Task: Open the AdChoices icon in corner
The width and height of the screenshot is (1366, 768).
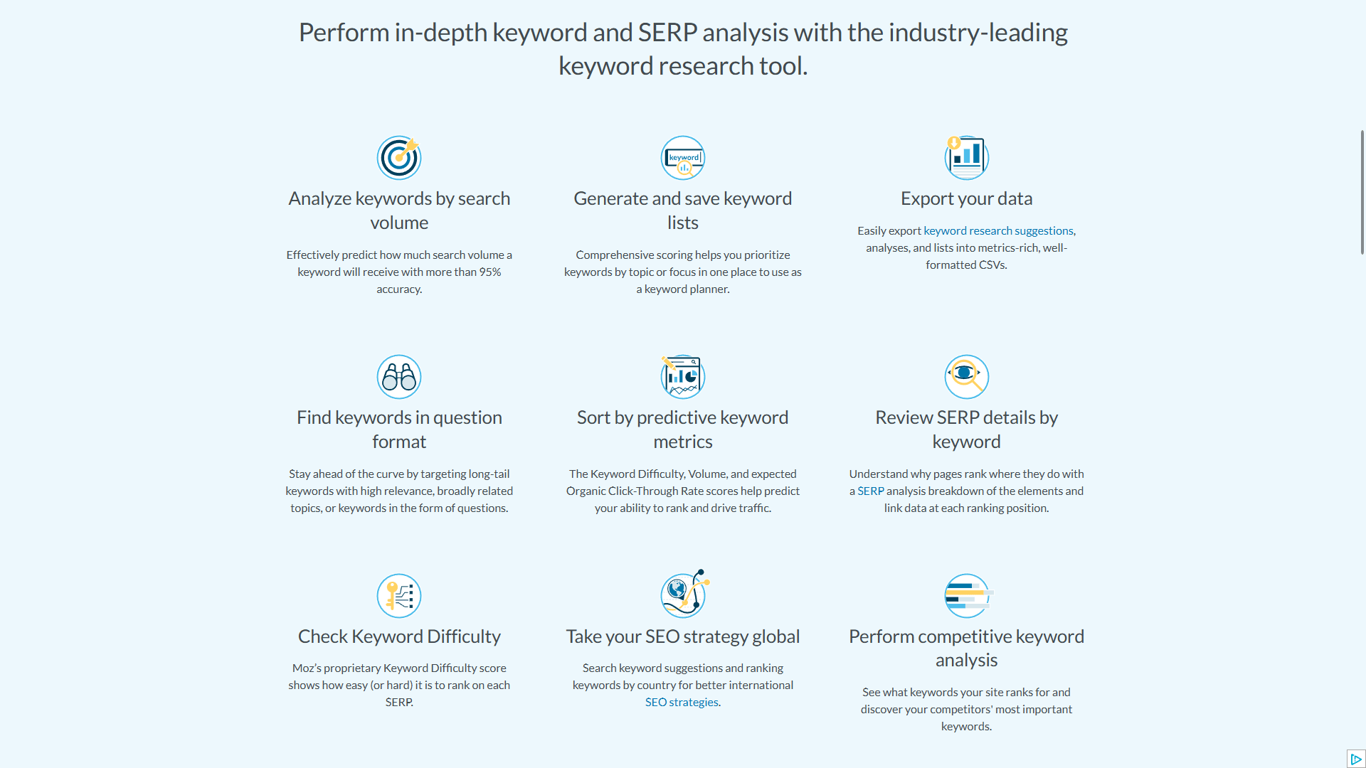Action: 1356,759
